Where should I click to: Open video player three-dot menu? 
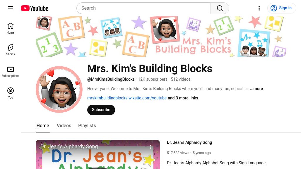click(x=151, y=147)
